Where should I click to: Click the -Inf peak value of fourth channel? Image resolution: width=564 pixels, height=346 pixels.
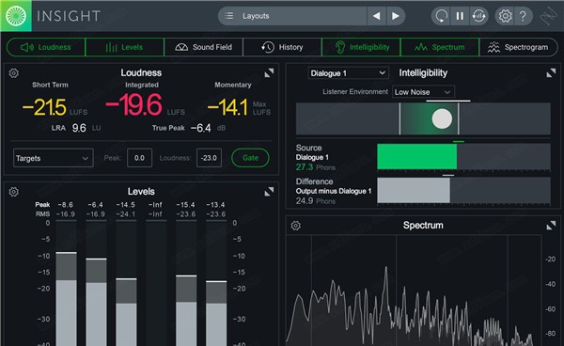pos(155,205)
